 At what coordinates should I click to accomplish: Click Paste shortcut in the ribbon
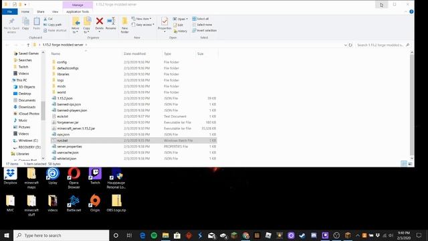pyautogui.click(x=55, y=30)
